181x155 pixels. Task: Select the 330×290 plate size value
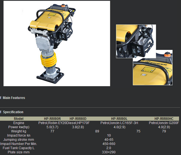(109, 152)
